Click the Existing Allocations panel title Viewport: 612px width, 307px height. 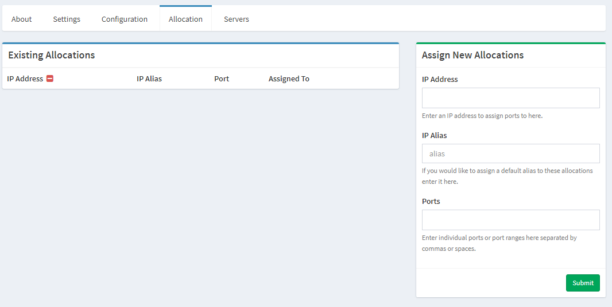[52, 56]
